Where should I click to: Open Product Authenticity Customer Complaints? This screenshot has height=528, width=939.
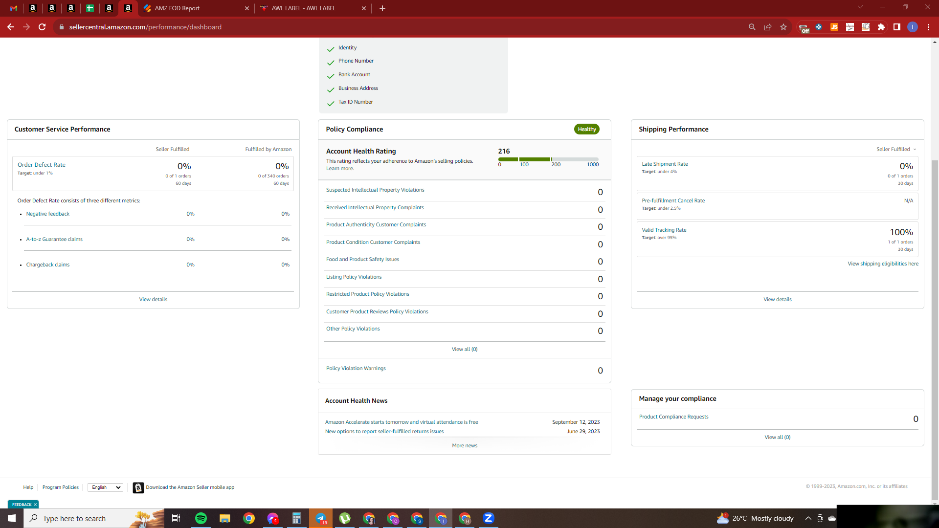(376, 224)
